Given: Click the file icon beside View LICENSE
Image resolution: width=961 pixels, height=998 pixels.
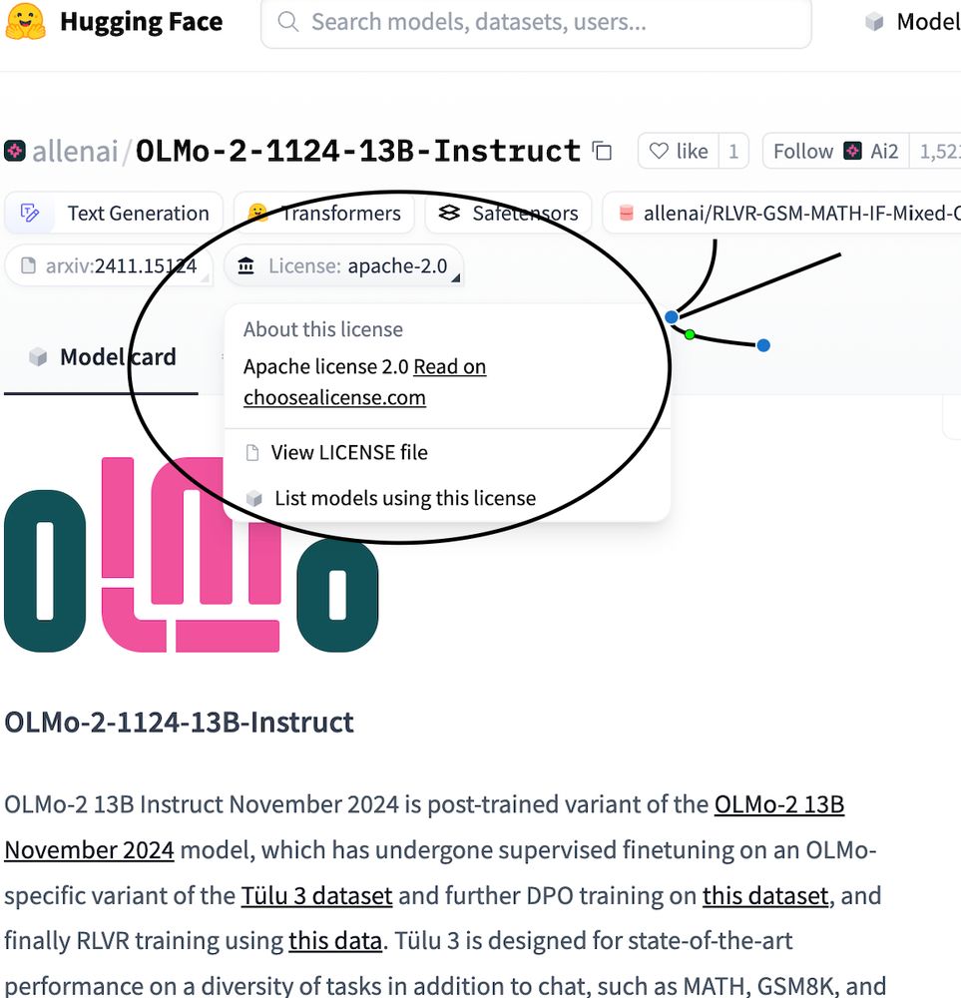Looking at the screenshot, I should [252, 452].
